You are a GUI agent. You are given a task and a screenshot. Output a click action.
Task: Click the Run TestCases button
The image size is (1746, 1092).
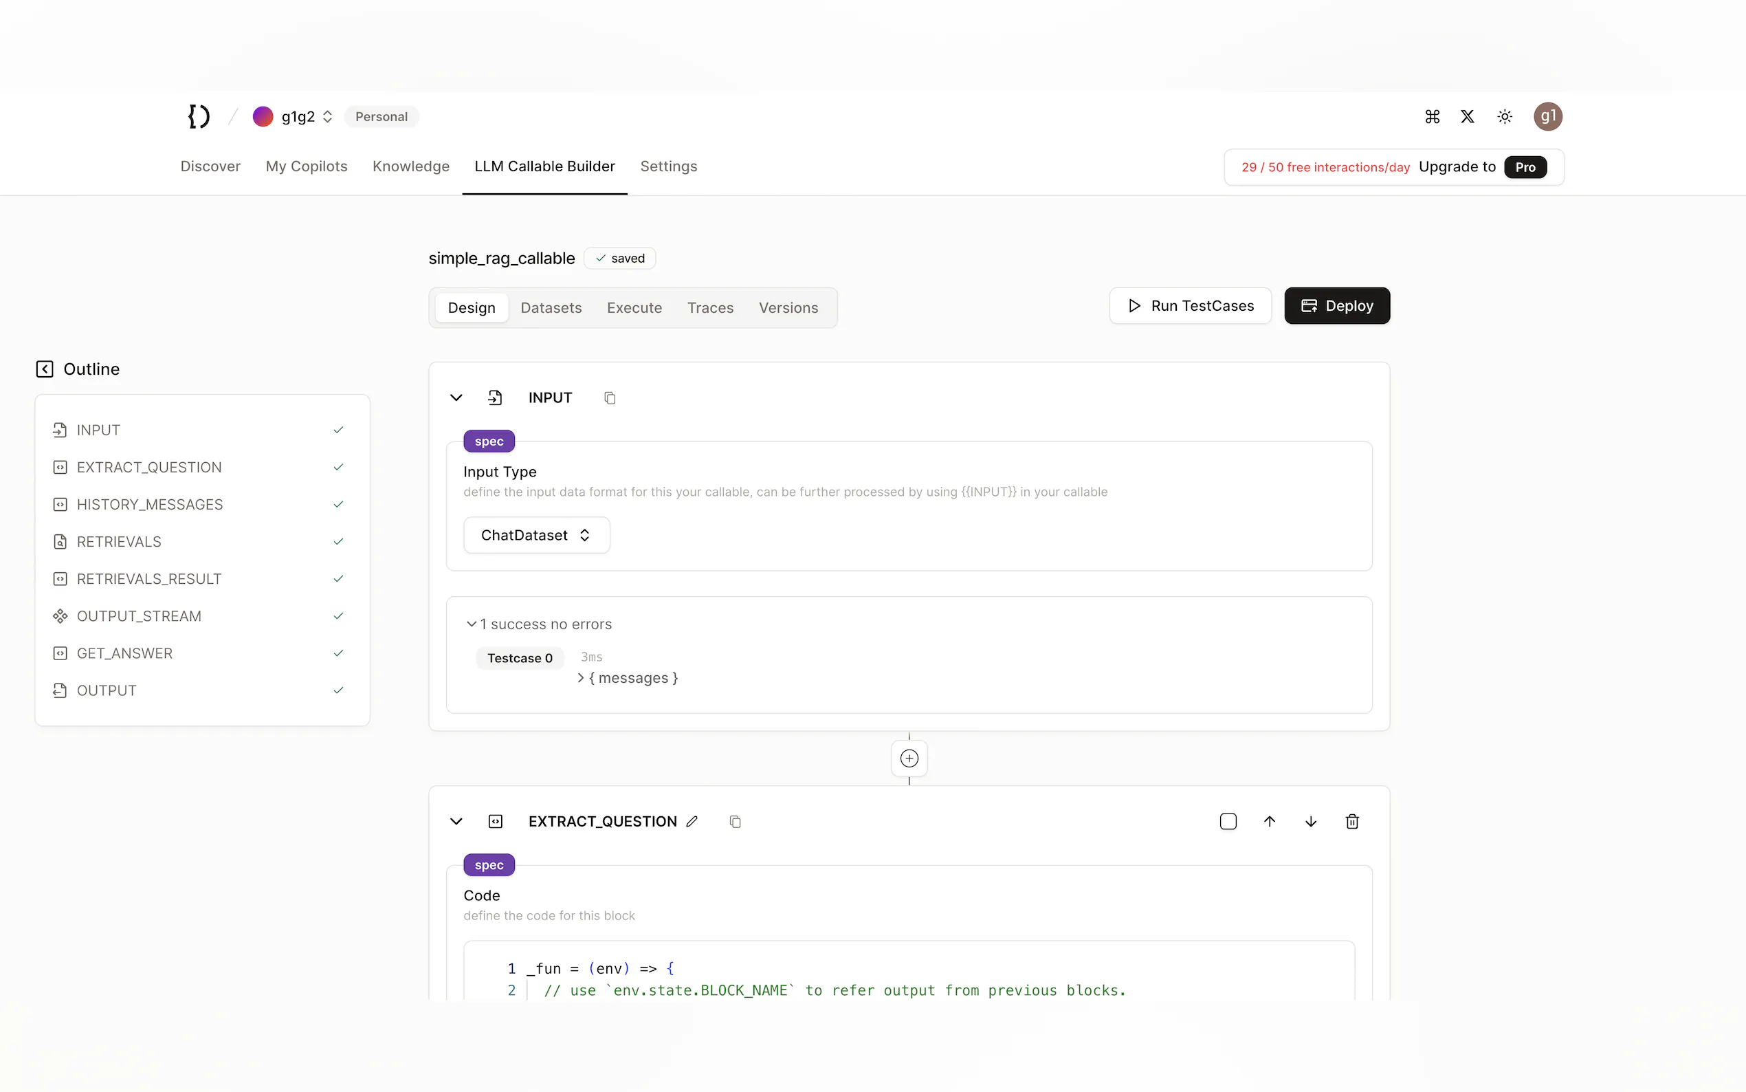pos(1190,305)
